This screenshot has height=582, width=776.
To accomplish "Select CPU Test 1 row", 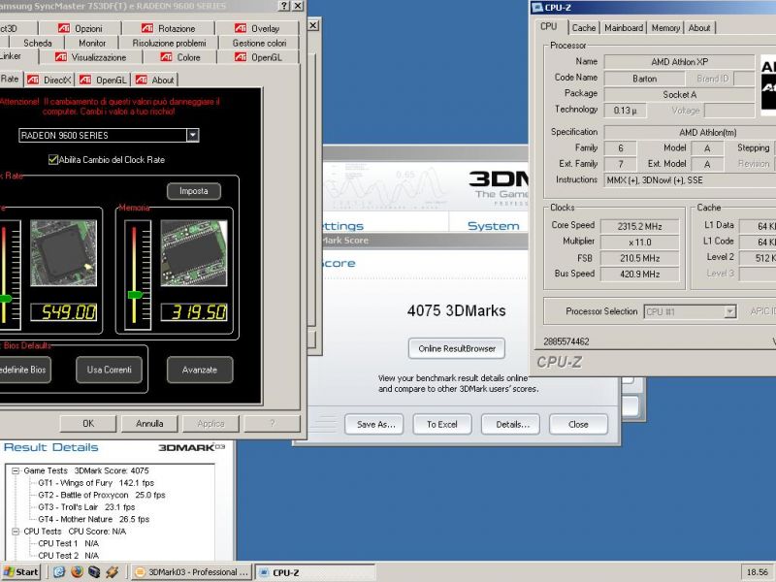I will [x=68, y=543].
